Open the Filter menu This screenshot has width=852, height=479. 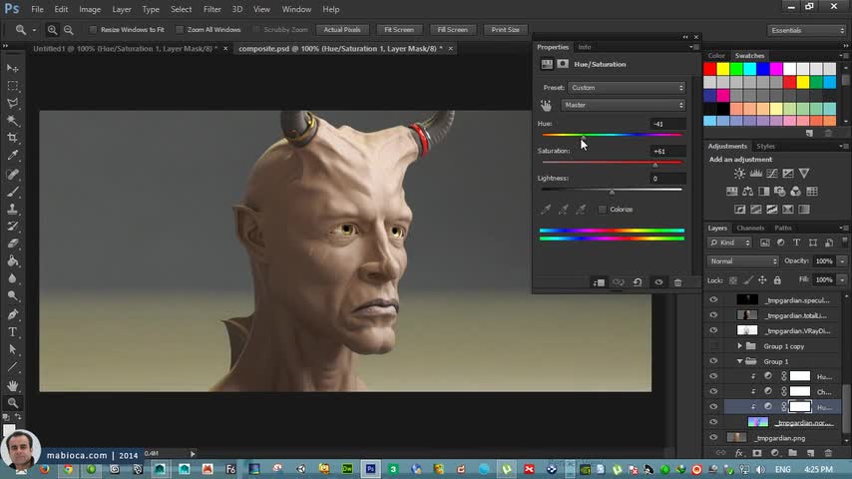(x=212, y=9)
